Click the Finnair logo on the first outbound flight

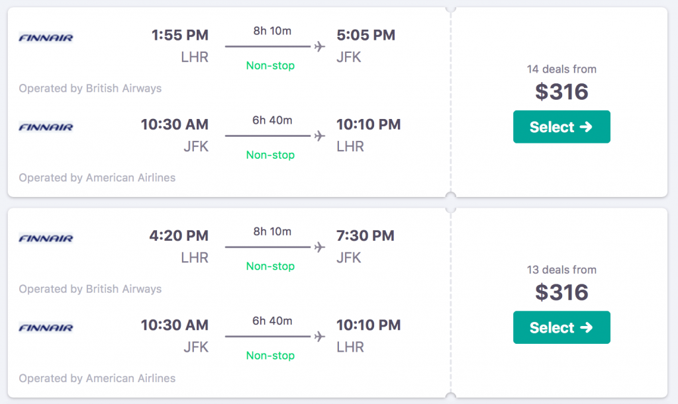45,38
